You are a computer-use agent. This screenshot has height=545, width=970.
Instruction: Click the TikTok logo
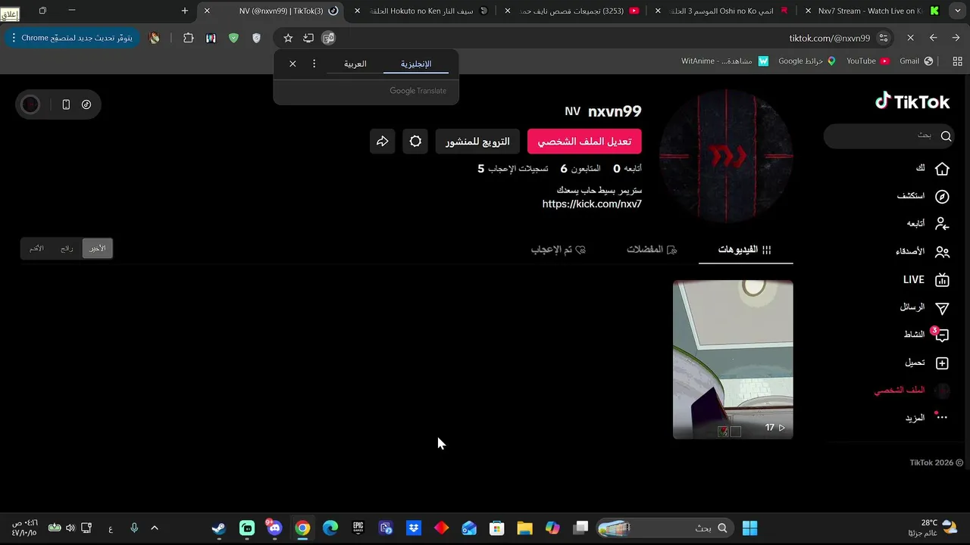[912, 101]
